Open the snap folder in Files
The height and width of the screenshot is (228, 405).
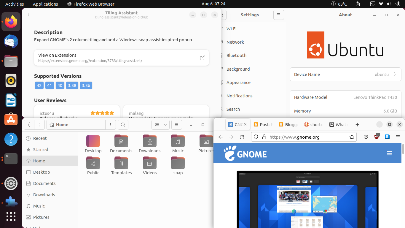[x=178, y=166]
